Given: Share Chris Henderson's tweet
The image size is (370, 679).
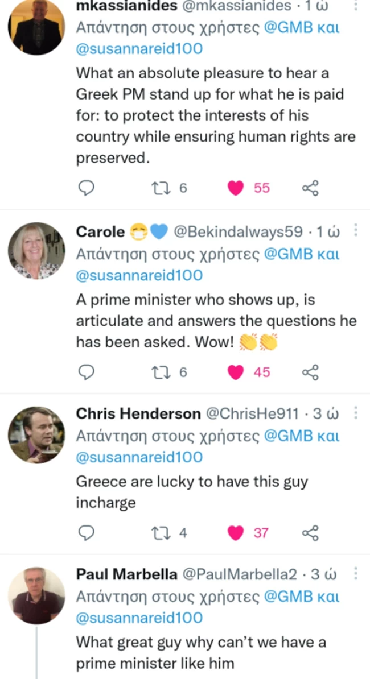Looking at the screenshot, I should click(x=310, y=533).
